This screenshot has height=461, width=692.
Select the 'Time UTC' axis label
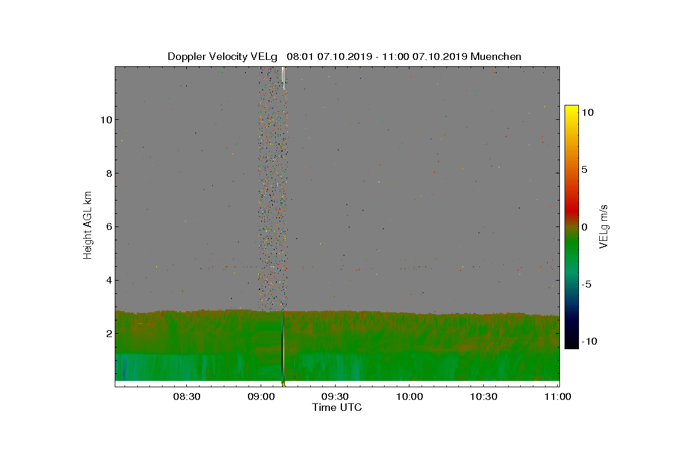tap(337, 407)
